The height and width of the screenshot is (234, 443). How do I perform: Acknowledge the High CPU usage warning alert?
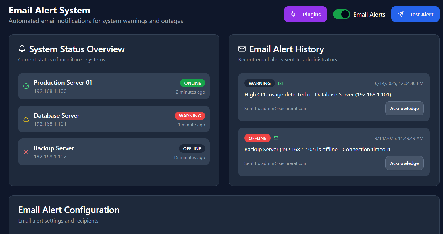pyautogui.click(x=404, y=109)
